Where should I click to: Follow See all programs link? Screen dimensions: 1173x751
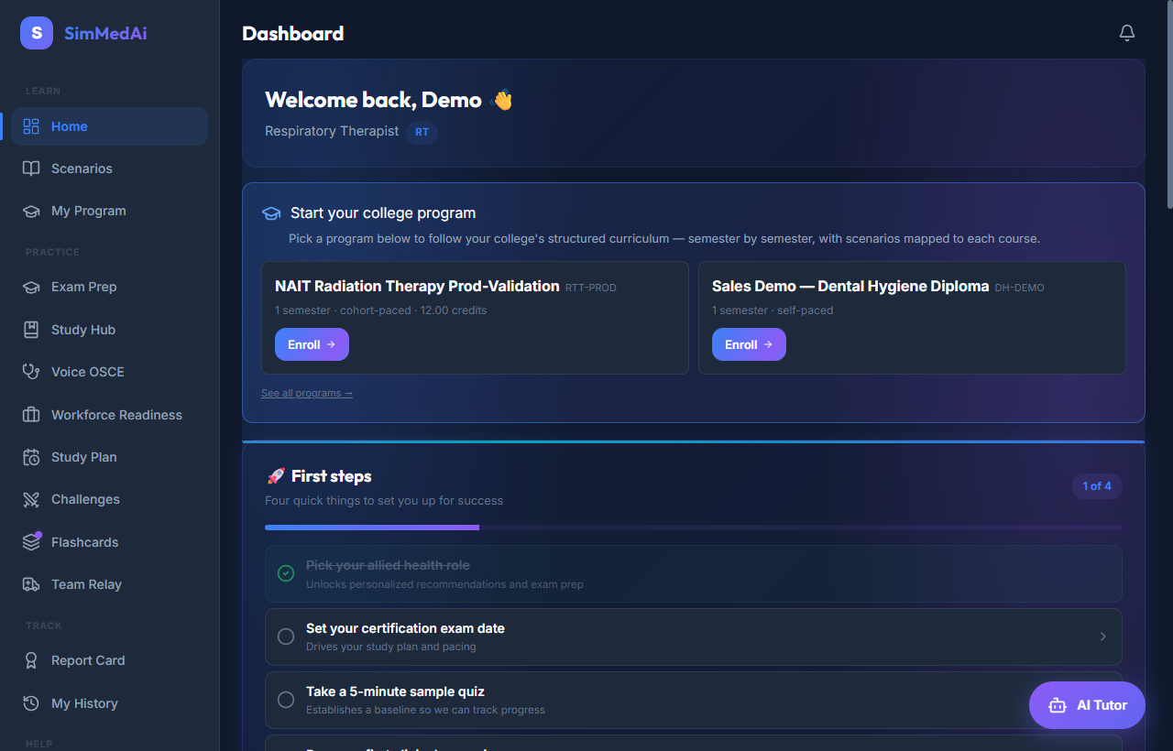(307, 393)
